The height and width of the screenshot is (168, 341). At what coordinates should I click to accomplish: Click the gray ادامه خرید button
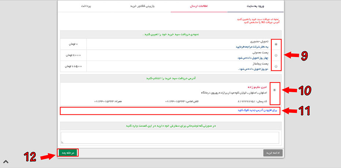point(273,153)
